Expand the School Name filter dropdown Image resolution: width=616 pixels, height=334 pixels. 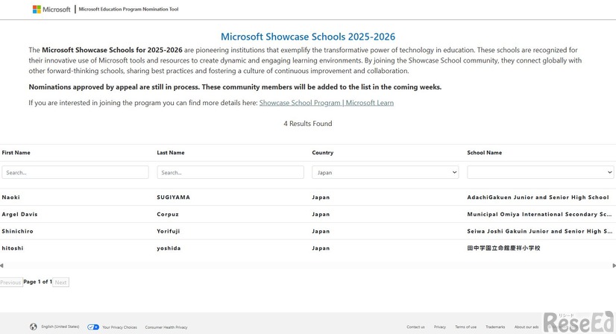coord(540,172)
